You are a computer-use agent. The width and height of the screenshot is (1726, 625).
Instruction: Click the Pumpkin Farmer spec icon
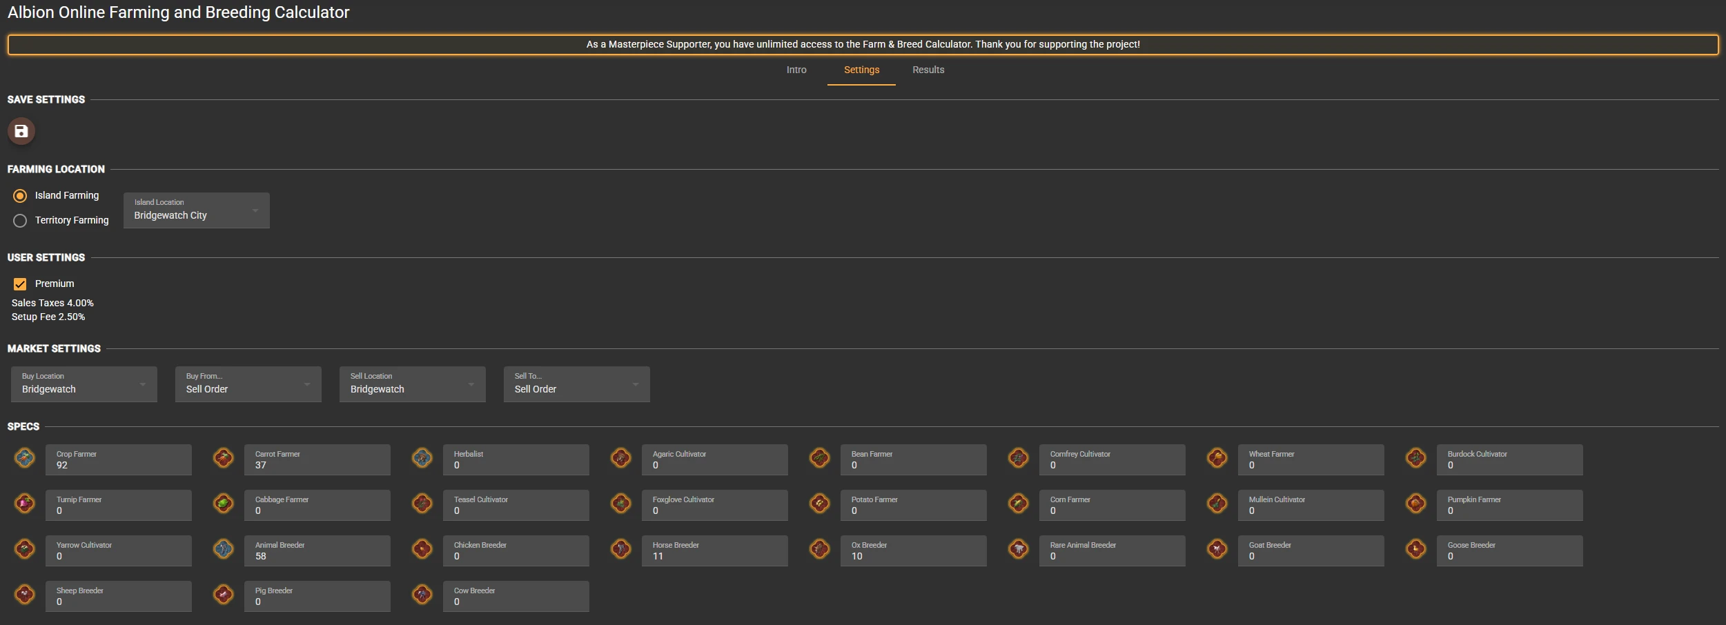pyautogui.click(x=1416, y=504)
